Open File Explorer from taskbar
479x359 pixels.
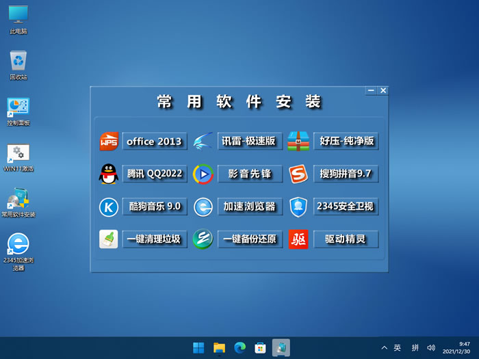(220, 347)
